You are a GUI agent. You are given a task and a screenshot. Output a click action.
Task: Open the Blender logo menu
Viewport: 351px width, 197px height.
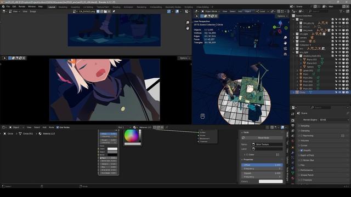point(3,7)
